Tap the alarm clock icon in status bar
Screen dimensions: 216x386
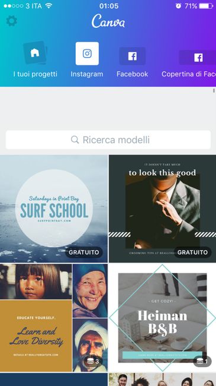(x=179, y=6)
